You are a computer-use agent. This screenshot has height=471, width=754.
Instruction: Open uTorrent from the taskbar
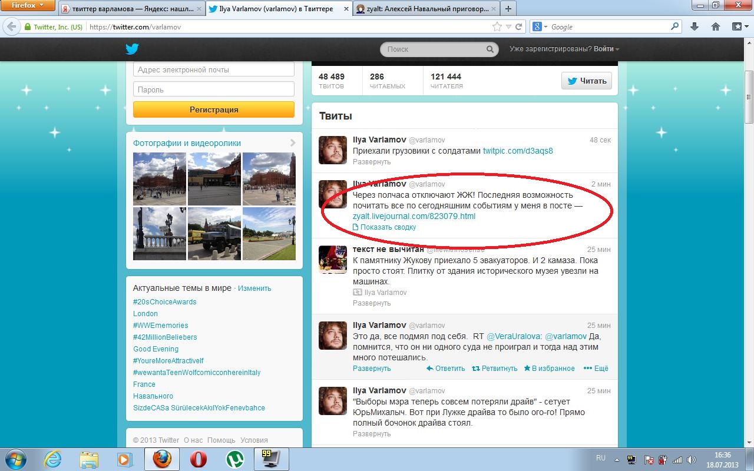(x=236, y=459)
